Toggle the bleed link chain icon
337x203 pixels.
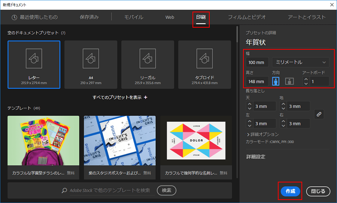tap(319, 114)
